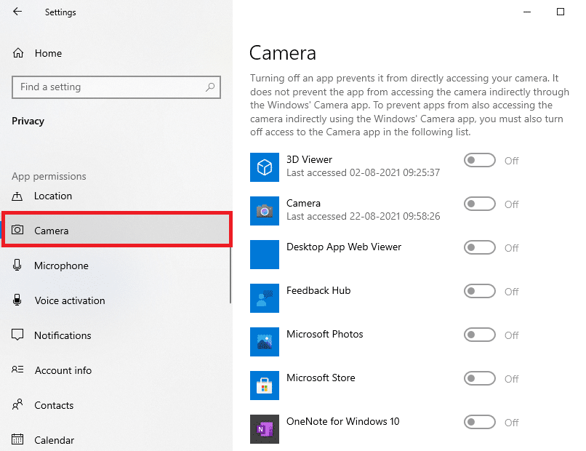Screen dimensions: 586x451
Task: Click the OneNote for Windows 10 icon
Action: pos(265,428)
